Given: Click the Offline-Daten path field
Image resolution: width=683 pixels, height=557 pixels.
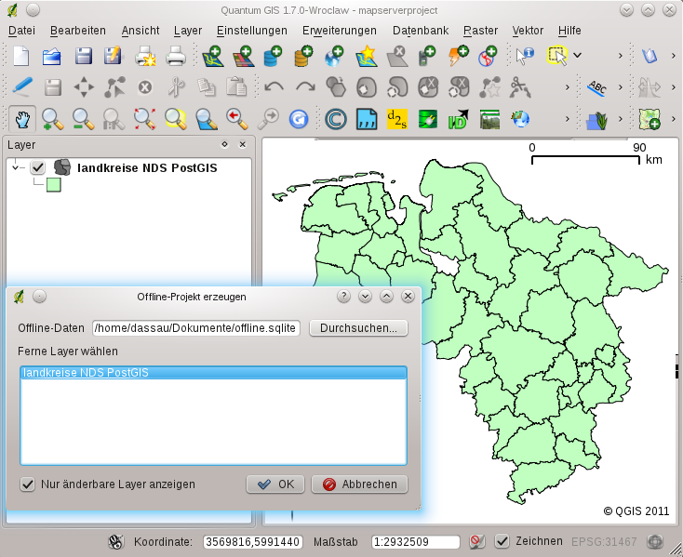Looking at the screenshot, I should coord(196,327).
